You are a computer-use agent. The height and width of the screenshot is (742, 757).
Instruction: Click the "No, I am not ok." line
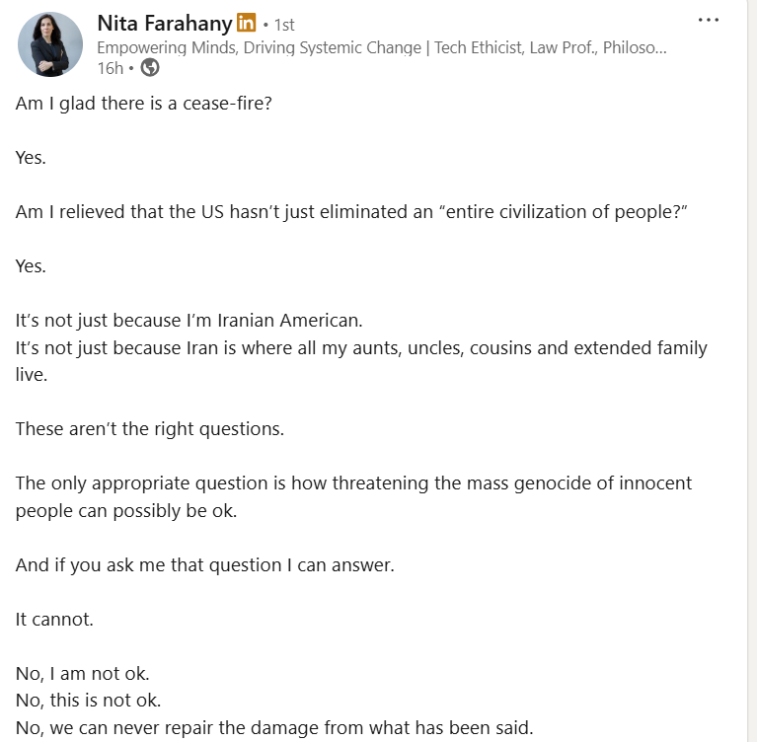83,674
